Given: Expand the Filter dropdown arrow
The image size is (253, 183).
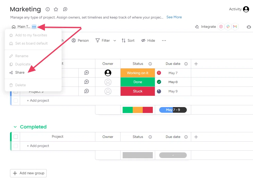Looking at the screenshot, I should click(x=115, y=41).
